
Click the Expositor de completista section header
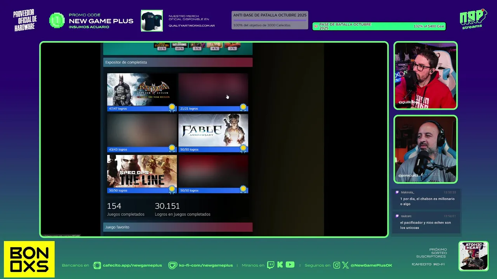pos(178,62)
